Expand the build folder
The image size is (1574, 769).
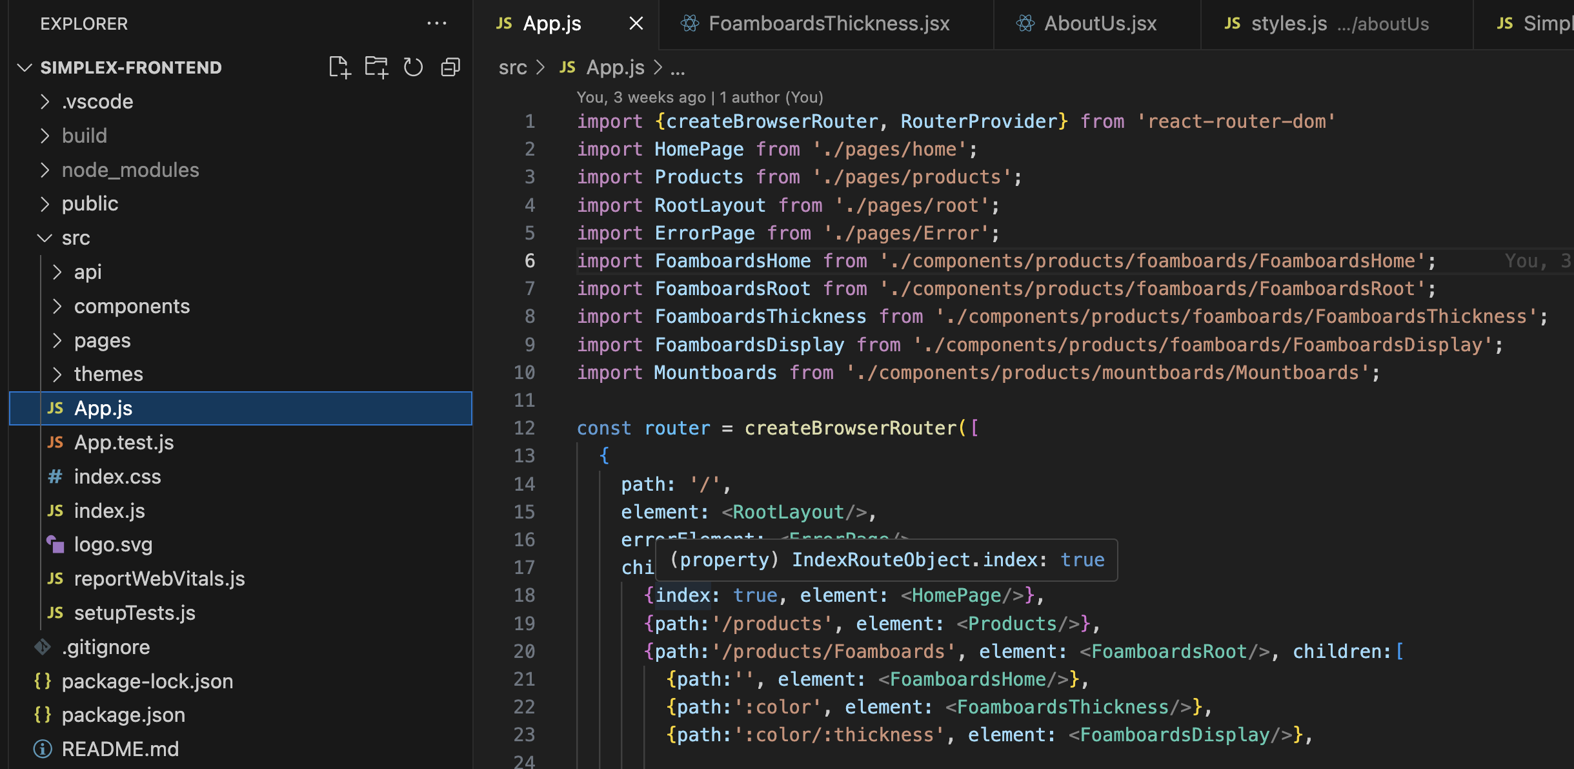click(45, 136)
